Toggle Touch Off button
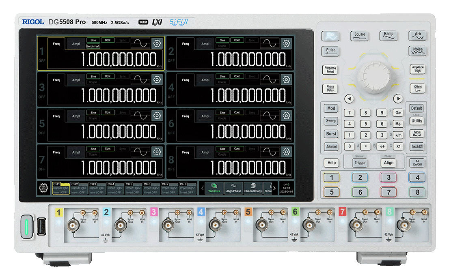 click(417, 146)
